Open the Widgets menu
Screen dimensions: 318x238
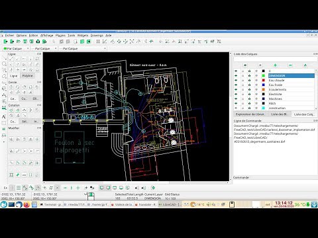coord(83,35)
